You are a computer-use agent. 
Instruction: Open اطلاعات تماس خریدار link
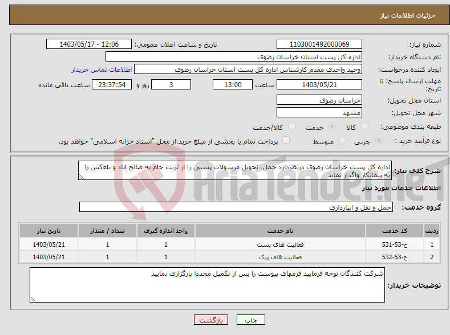[102, 70]
